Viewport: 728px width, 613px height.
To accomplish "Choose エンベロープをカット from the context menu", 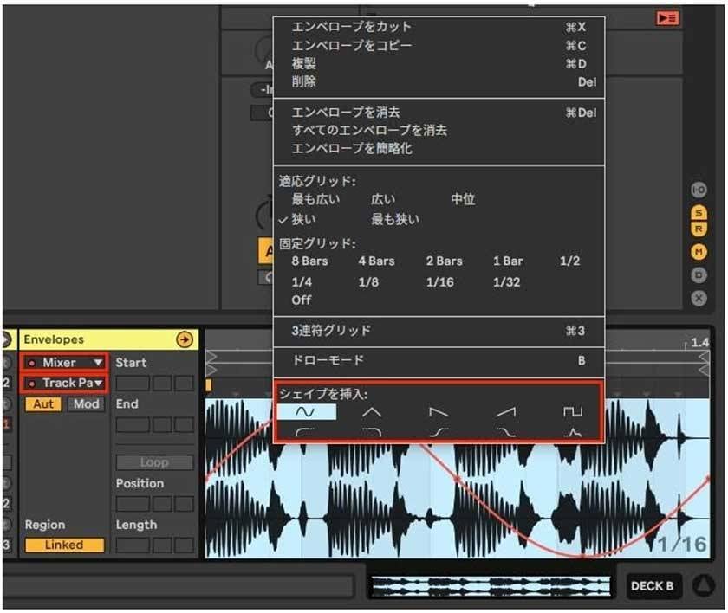I will [352, 27].
